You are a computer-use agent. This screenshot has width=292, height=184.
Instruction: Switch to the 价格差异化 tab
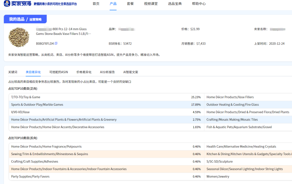point(84,72)
